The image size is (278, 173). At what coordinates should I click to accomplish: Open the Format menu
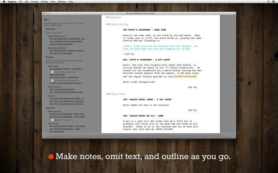[x=34, y=2]
